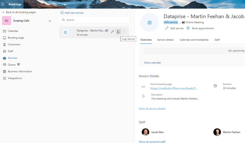Click the service list item group icon
245x143 pixels.
click(65, 33)
